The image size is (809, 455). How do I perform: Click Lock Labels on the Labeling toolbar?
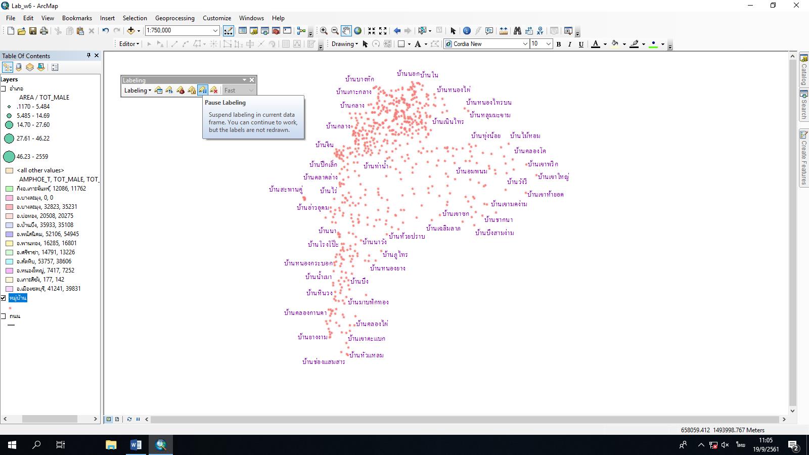pyautogui.click(x=192, y=90)
